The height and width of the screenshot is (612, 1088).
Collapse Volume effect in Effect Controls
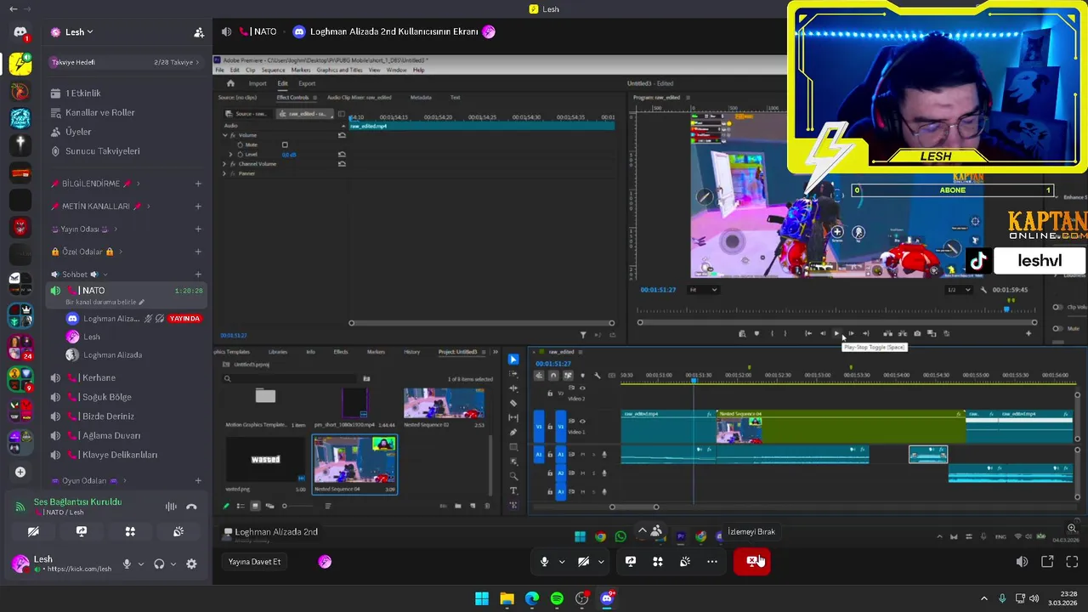pos(226,135)
